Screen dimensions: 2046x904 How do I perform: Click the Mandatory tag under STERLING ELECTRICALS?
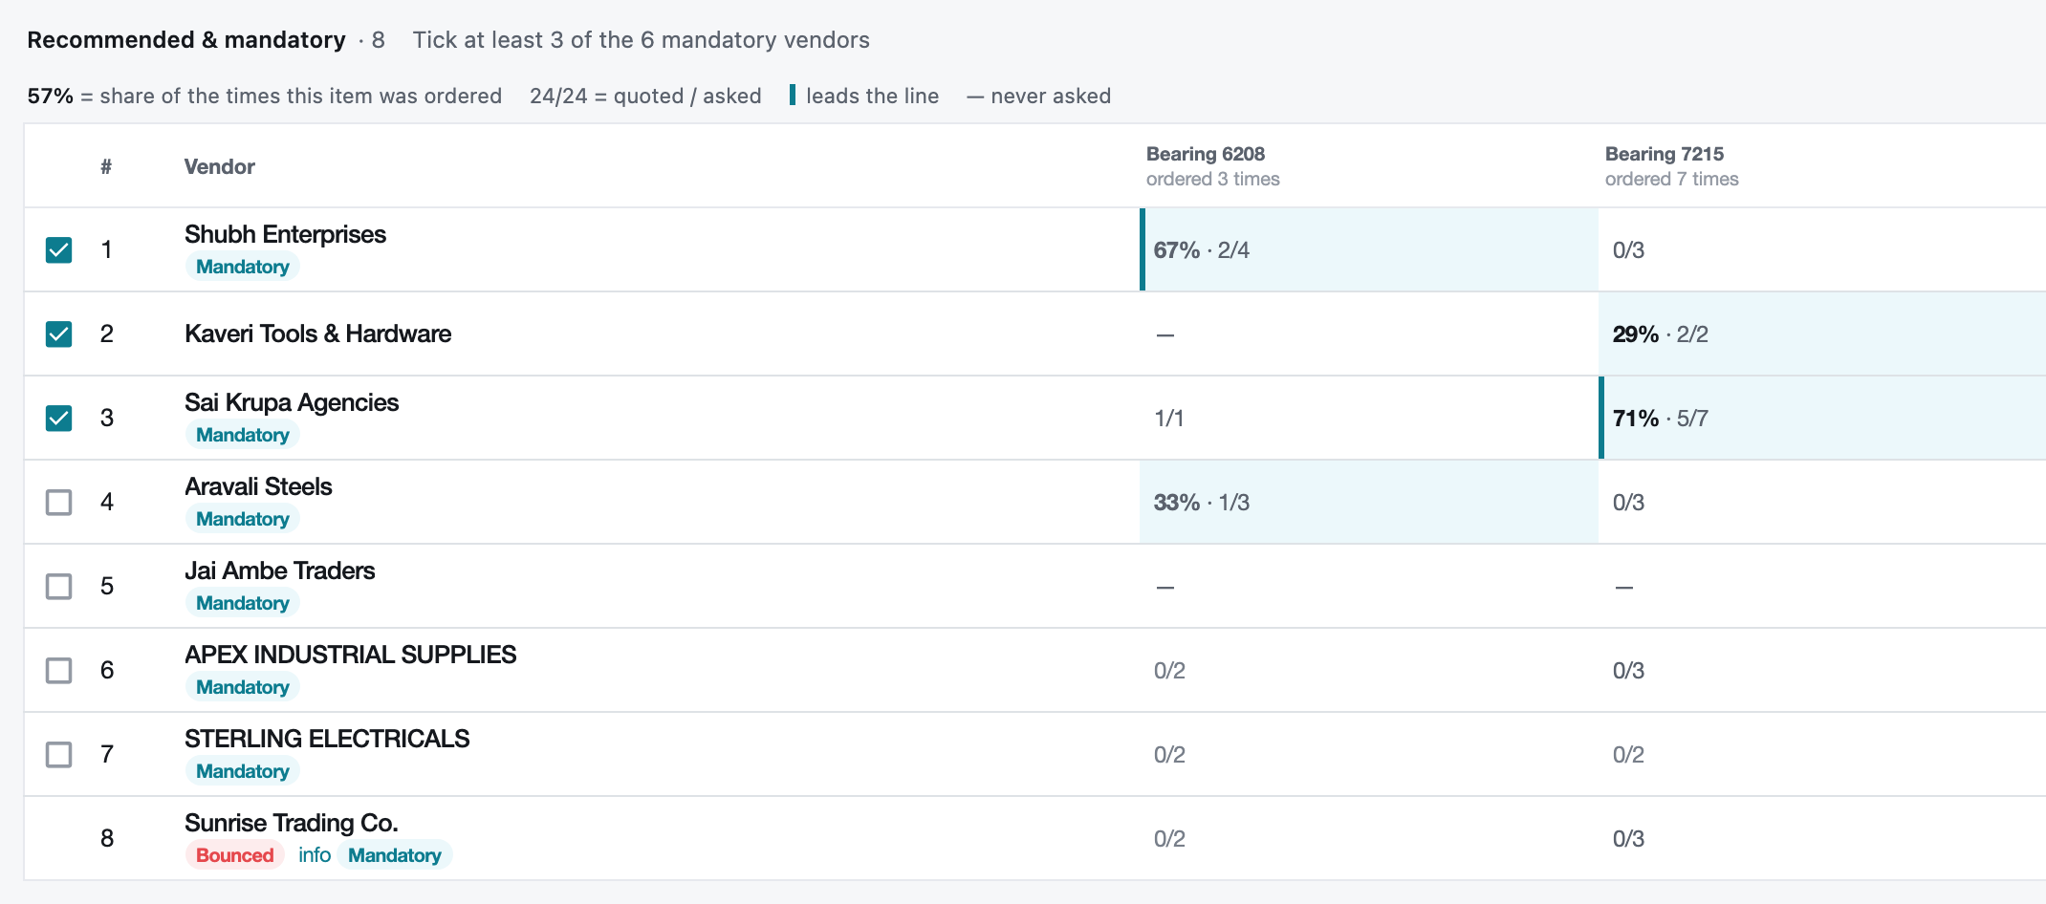[x=243, y=771]
